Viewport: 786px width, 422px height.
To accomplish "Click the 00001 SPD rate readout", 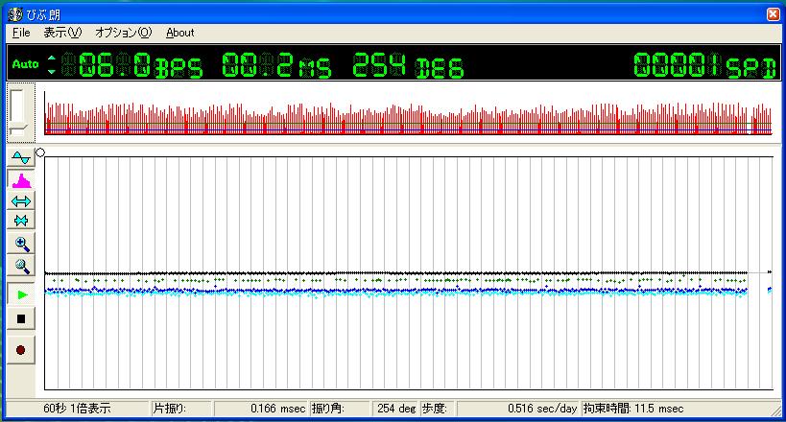I will [705, 64].
